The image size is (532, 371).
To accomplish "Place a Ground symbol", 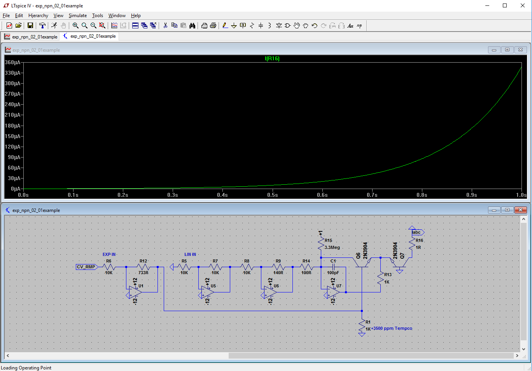I will click(x=234, y=26).
